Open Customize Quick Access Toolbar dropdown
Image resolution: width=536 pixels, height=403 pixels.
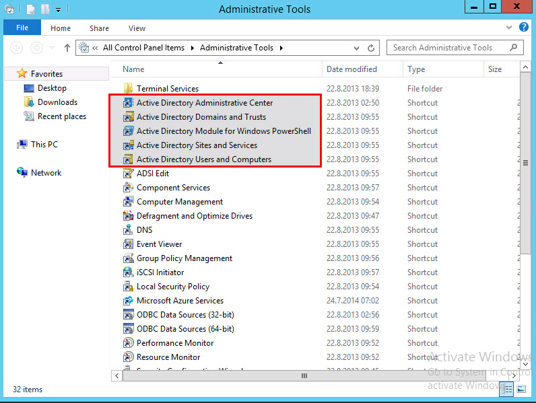59,10
